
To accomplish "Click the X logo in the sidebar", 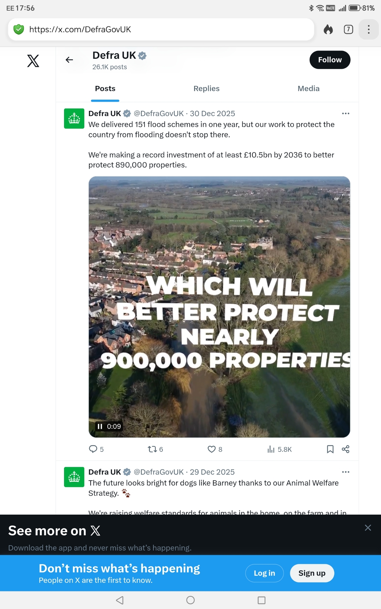I will click(x=33, y=61).
